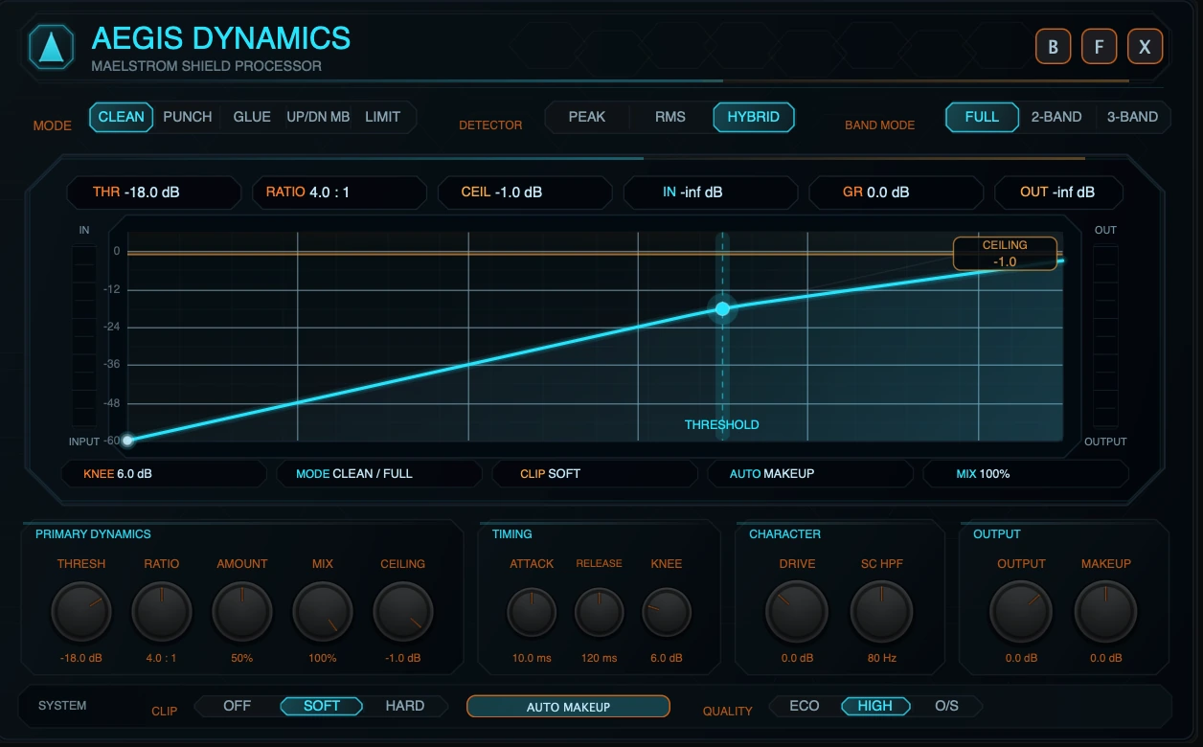Select GLUE mode
The width and height of the screenshot is (1203, 747).
coord(252,117)
